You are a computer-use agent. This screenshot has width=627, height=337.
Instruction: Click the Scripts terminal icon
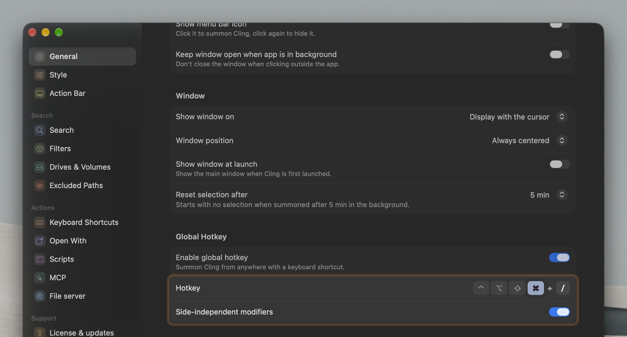coord(40,259)
